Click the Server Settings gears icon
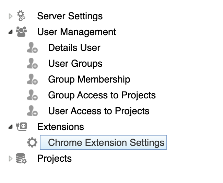The image size is (223, 183). pyautogui.click(x=21, y=16)
